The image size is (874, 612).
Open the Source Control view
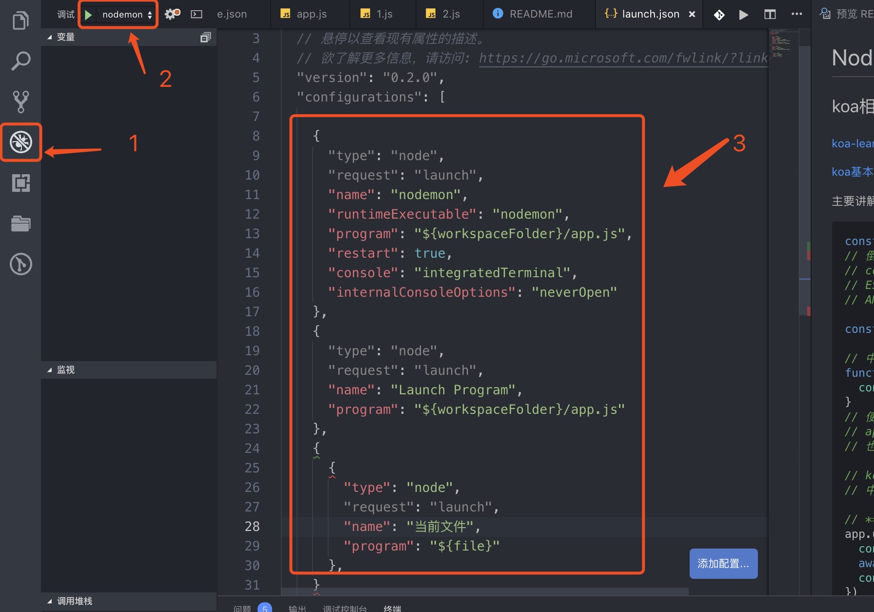tap(20, 102)
